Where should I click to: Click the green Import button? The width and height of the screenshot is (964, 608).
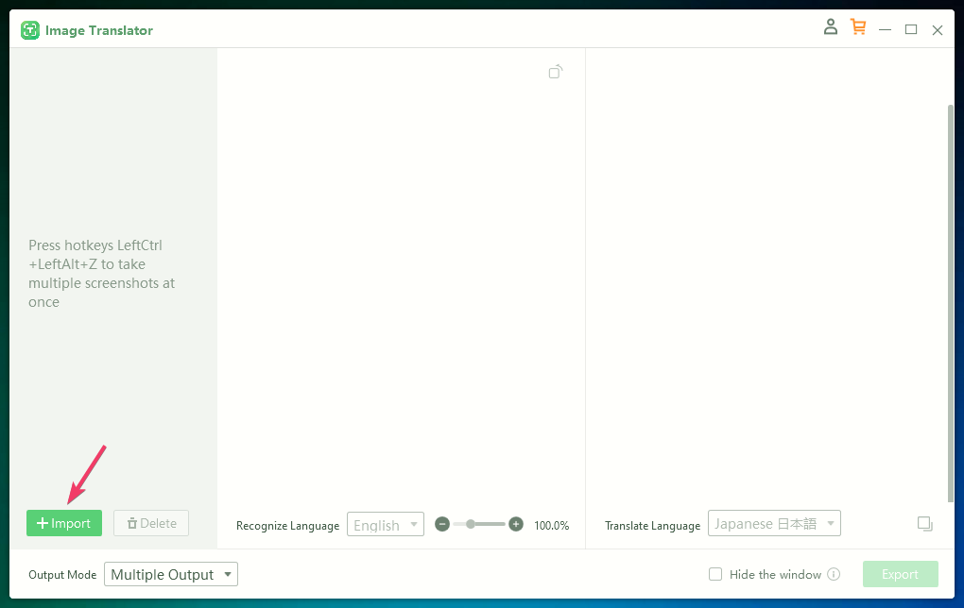click(64, 523)
